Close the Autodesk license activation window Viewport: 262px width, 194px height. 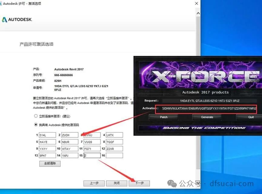click(197, 4)
